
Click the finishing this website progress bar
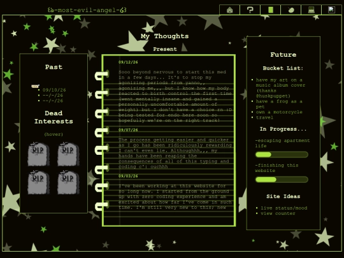click(282, 180)
